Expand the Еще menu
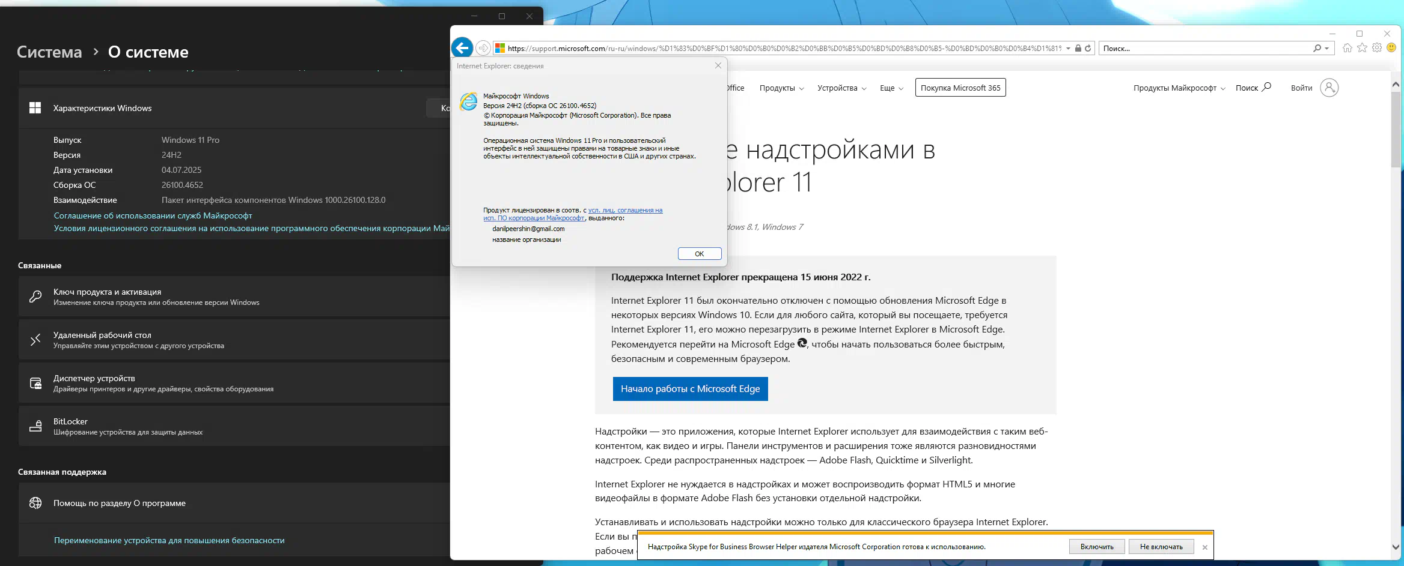Image resolution: width=1404 pixels, height=566 pixels. [x=891, y=88]
